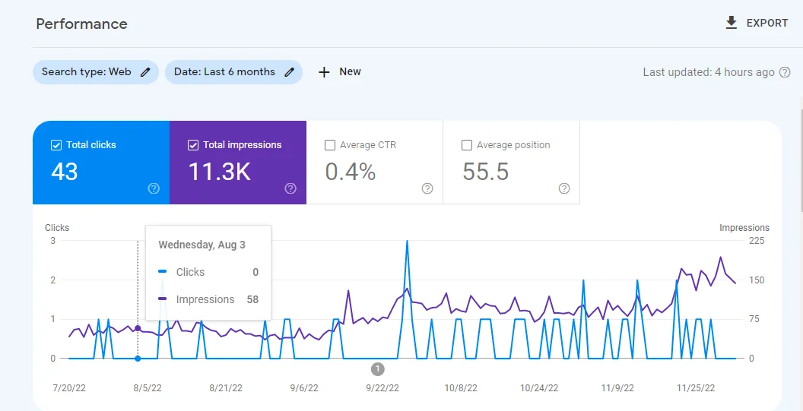Click the 8/21/22 axis date label
This screenshot has height=411, width=803.
(x=226, y=388)
